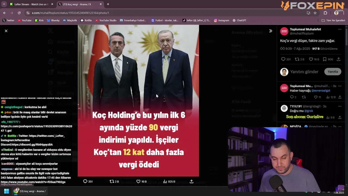Click the install app icon in the address bar

tap(308, 13)
